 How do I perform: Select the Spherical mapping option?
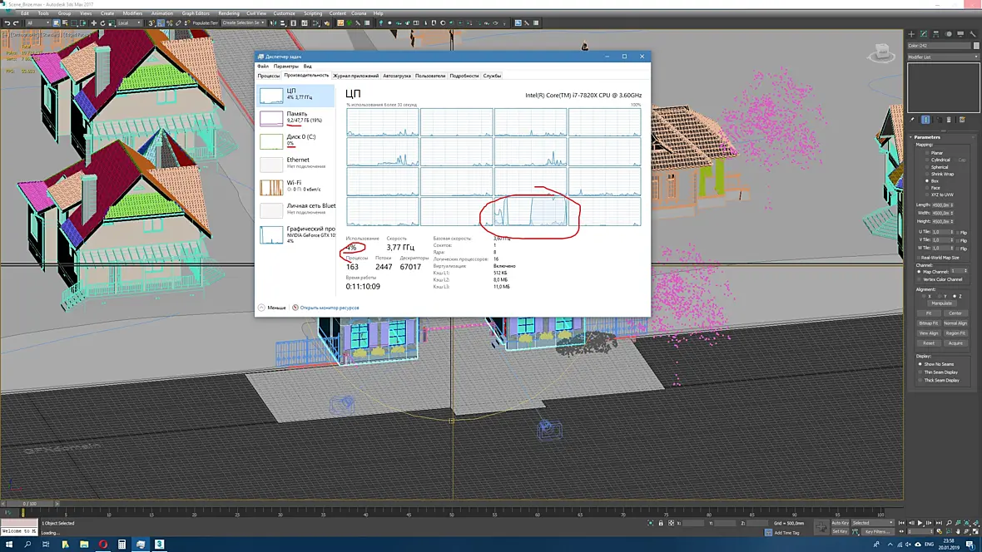pyautogui.click(x=939, y=167)
